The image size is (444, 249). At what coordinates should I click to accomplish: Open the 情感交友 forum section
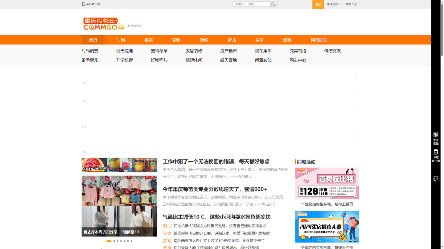(333, 51)
